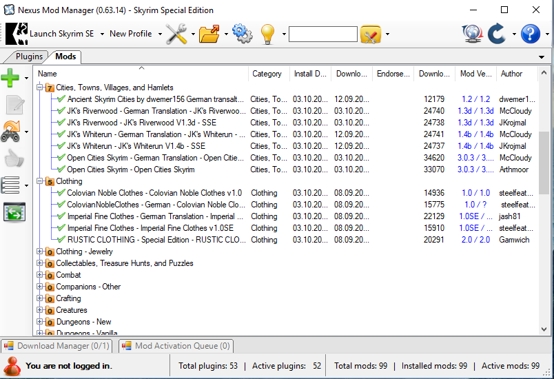Open the wrench and screwdriver tools icon
This screenshot has height=379, width=554.
pyautogui.click(x=176, y=34)
